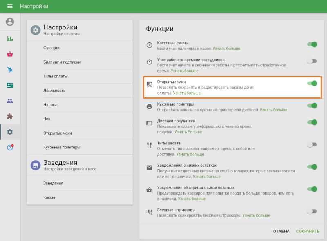The height and width of the screenshot is (241, 327).
Task: Open the Типы оплаты settings section
Action: (56, 76)
